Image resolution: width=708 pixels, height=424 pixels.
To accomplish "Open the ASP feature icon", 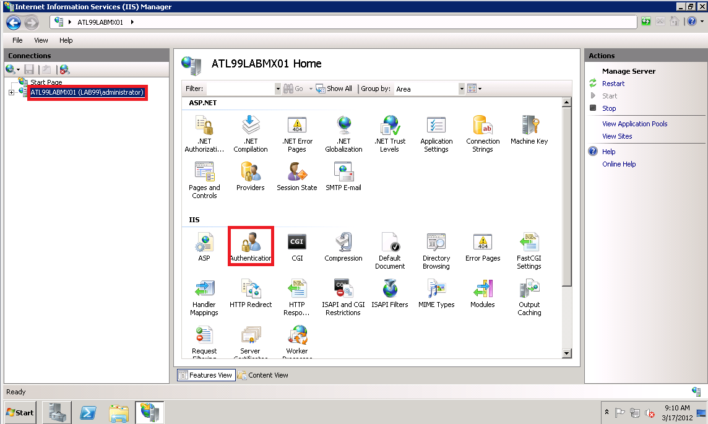I will pos(204,247).
